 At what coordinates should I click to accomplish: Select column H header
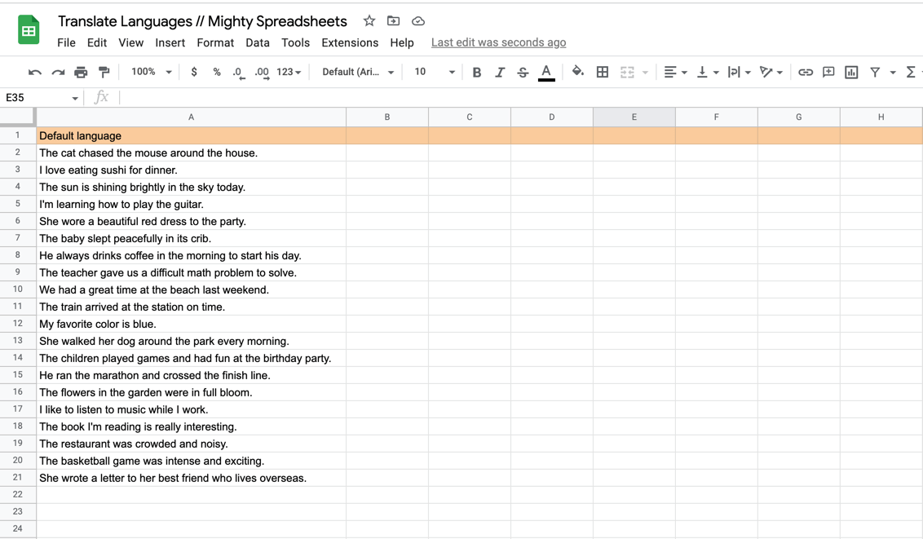pos(881,117)
